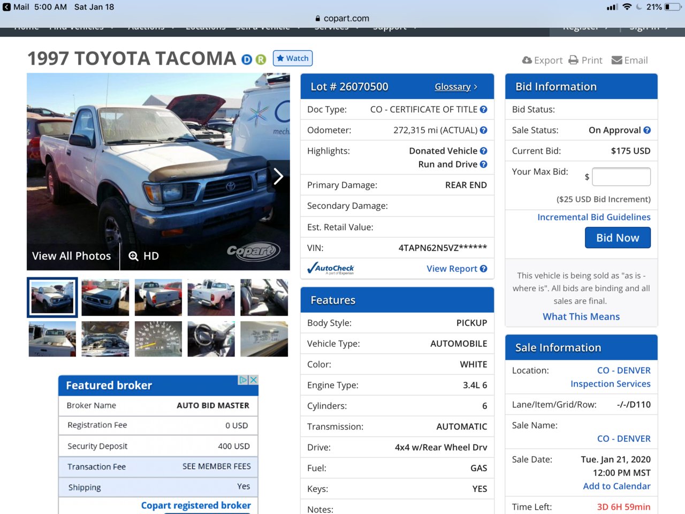
Task: Select the steering wheel thumbnail
Action: (x=211, y=339)
